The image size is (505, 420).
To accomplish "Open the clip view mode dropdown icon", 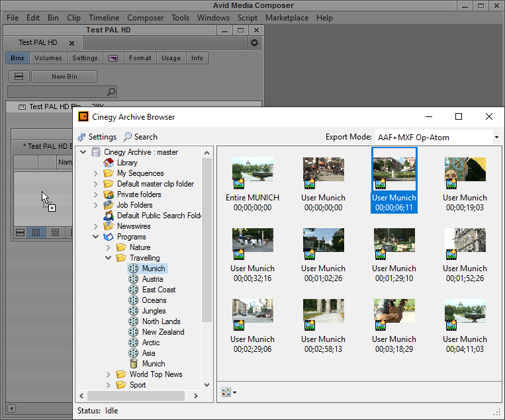I will click(x=228, y=392).
